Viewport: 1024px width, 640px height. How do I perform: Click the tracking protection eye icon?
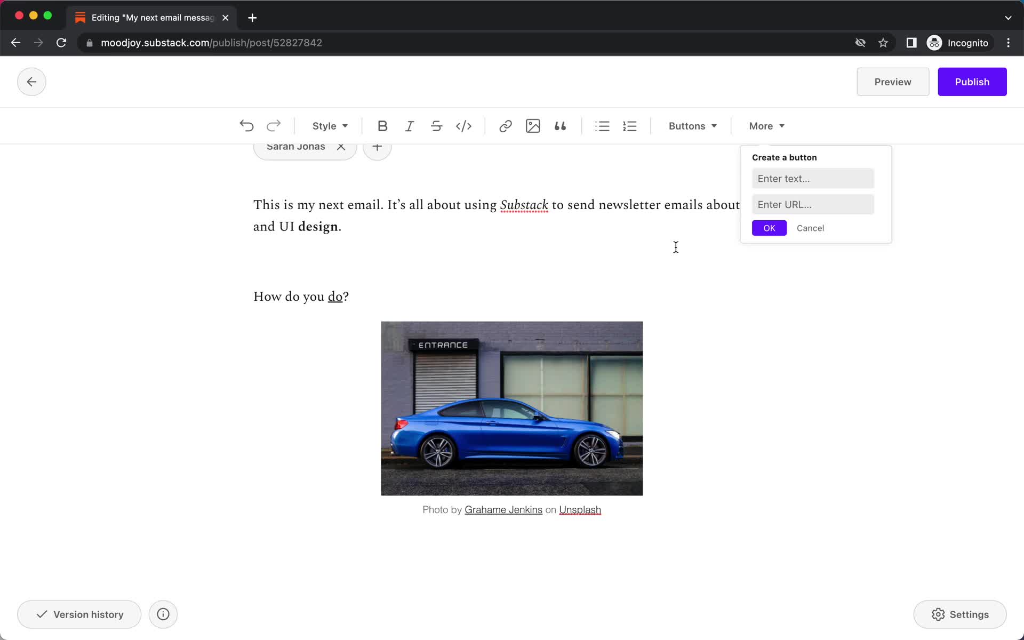860,43
